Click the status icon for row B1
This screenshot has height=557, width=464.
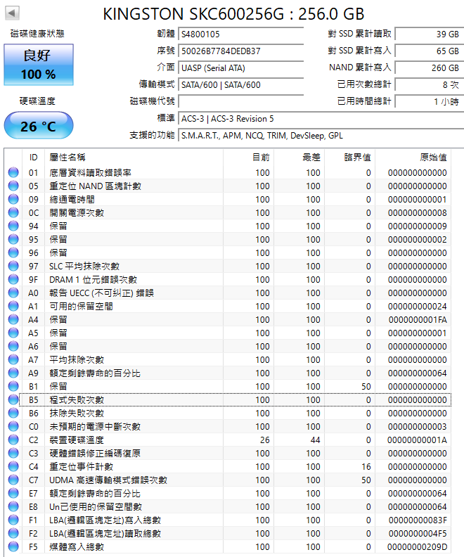click(x=13, y=387)
